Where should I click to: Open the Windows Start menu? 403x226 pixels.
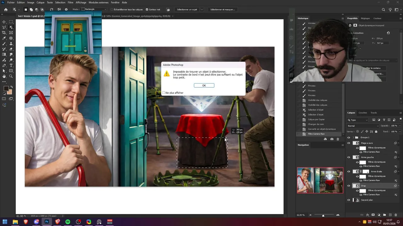coord(5,222)
